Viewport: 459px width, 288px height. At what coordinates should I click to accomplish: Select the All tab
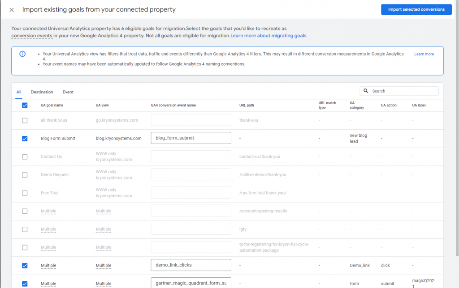19,92
